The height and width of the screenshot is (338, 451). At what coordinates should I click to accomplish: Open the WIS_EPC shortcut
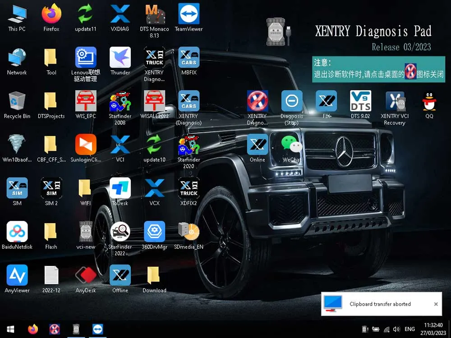tap(85, 105)
